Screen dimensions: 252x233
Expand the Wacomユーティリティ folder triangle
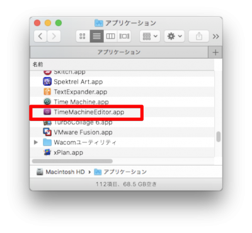(36, 142)
